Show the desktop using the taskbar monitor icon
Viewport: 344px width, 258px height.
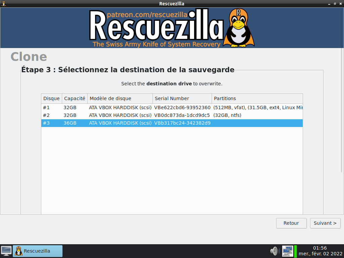6,251
